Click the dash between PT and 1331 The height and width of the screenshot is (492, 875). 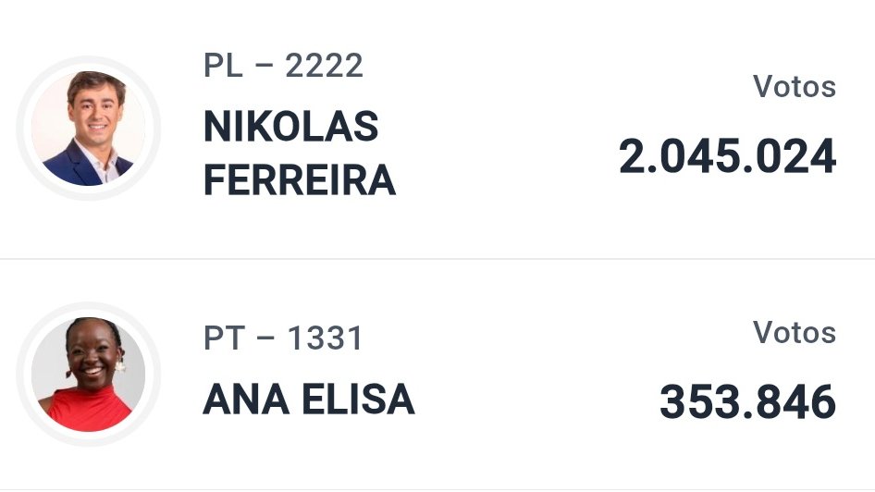266,338
